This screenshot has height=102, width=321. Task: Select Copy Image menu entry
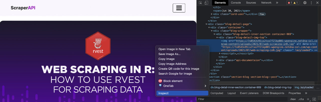click(x=166, y=59)
